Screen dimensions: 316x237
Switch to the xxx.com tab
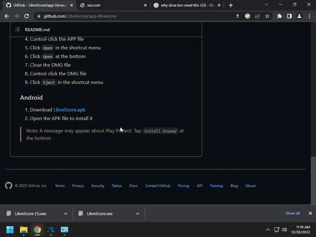pos(113,5)
